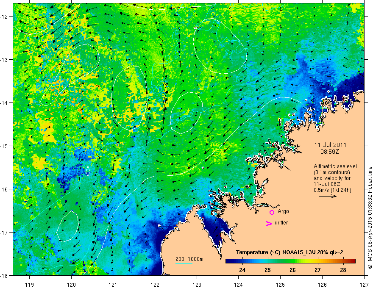Click the 'Temperature (°C) NOAA15_L3U 20% ql>=2' title
The image size is (373, 288).
pos(289,252)
